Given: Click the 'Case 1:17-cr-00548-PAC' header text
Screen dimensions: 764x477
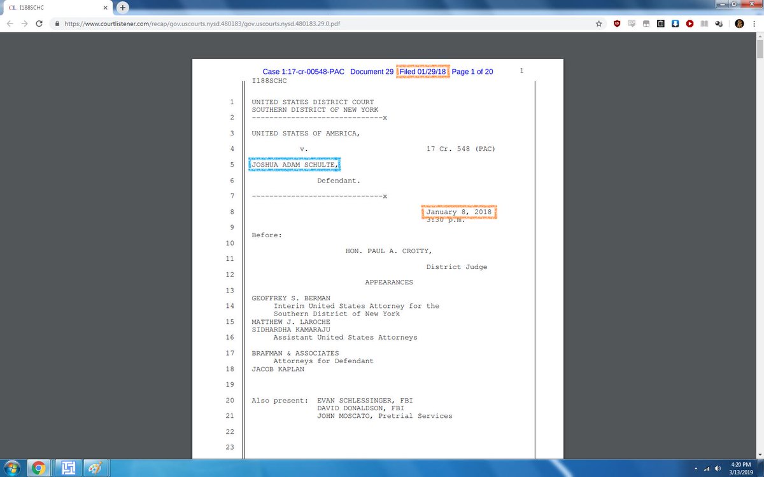Looking at the screenshot, I should (x=303, y=72).
